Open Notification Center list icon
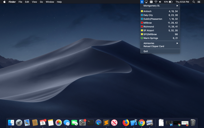Viewport: 204px width, 128px height. pyautogui.click(x=199, y=2)
